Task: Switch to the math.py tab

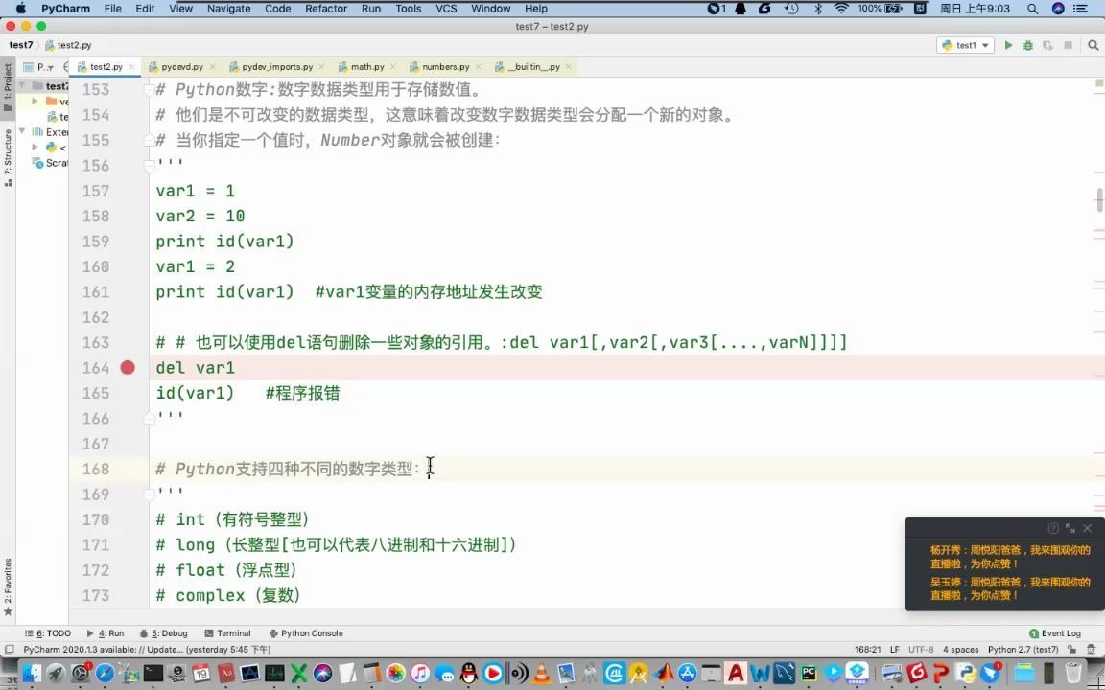Action: (365, 66)
